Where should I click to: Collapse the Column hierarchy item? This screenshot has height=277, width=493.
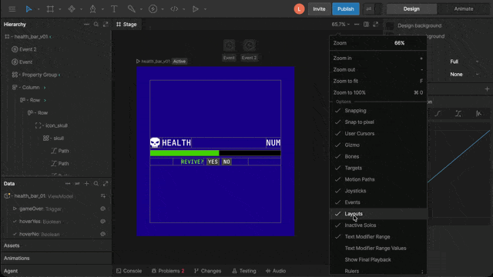click(x=19, y=87)
